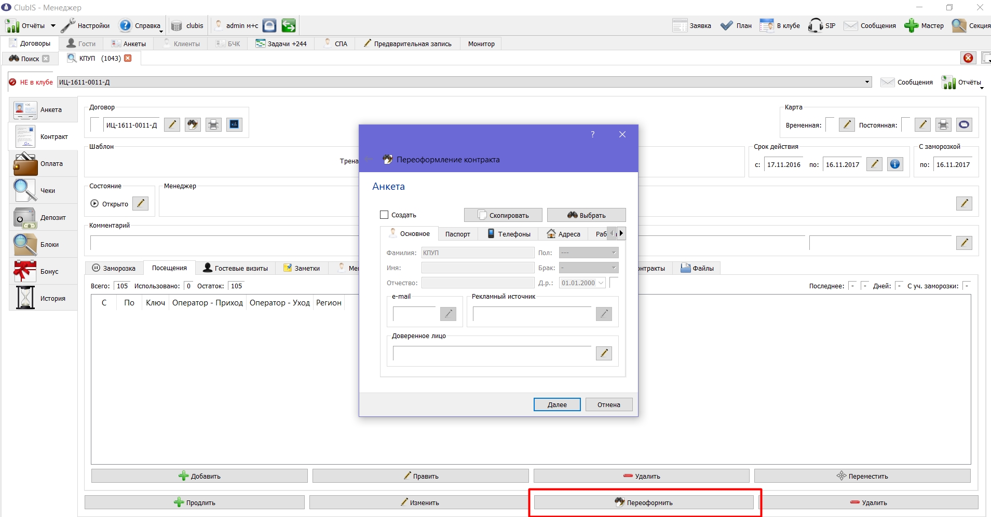Image resolution: width=991 pixels, height=517 pixels.
Task: Click into the Комментарий text field
Action: (x=224, y=243)
